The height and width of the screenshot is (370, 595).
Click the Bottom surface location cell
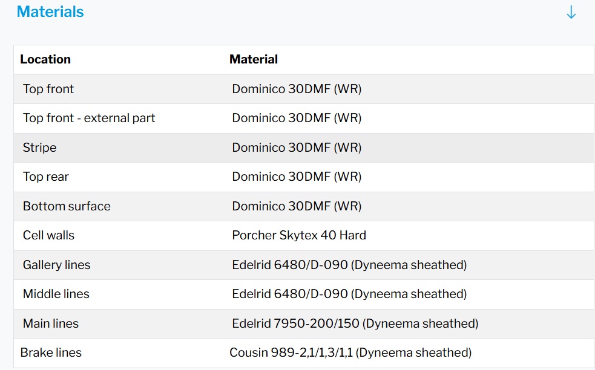(67, 206)
